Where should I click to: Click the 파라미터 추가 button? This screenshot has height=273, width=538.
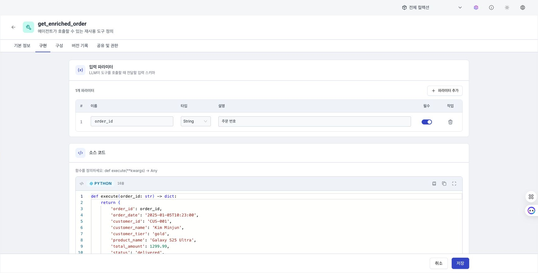pyautogui.click(x=445, y=91)
